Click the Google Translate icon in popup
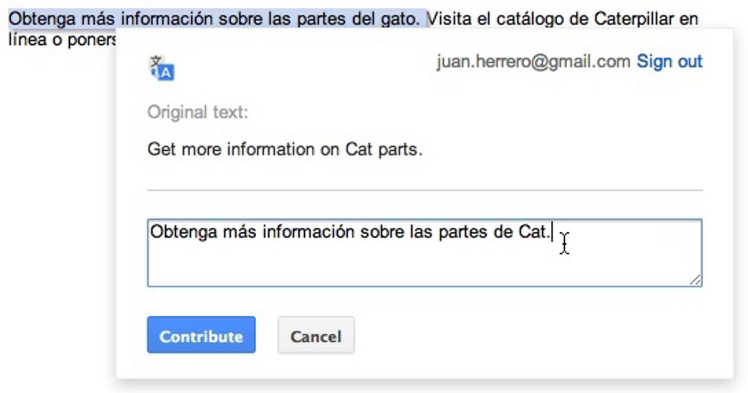 tap(161, 69)
